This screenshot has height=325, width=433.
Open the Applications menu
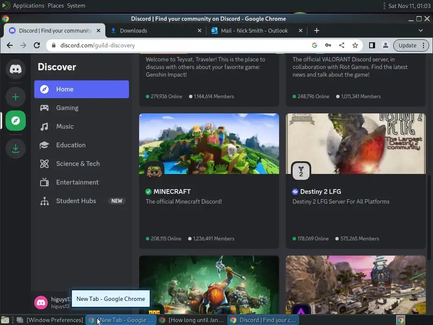(28, 6)
